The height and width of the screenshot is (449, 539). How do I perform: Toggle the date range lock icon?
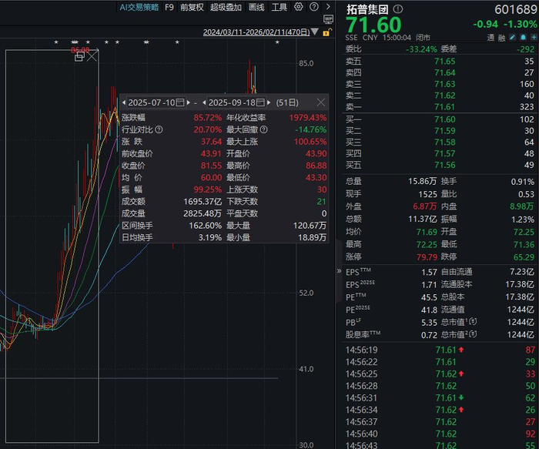point(327,32)
